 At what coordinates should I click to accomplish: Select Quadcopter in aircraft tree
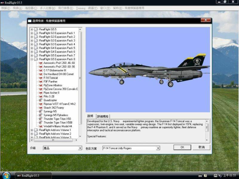tap(50, 100)
